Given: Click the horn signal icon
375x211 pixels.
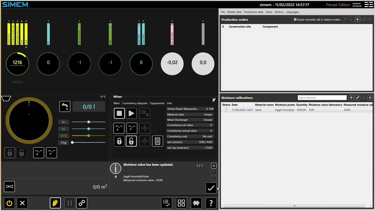Looking at the screenshot, I should (x=9, y=187).
